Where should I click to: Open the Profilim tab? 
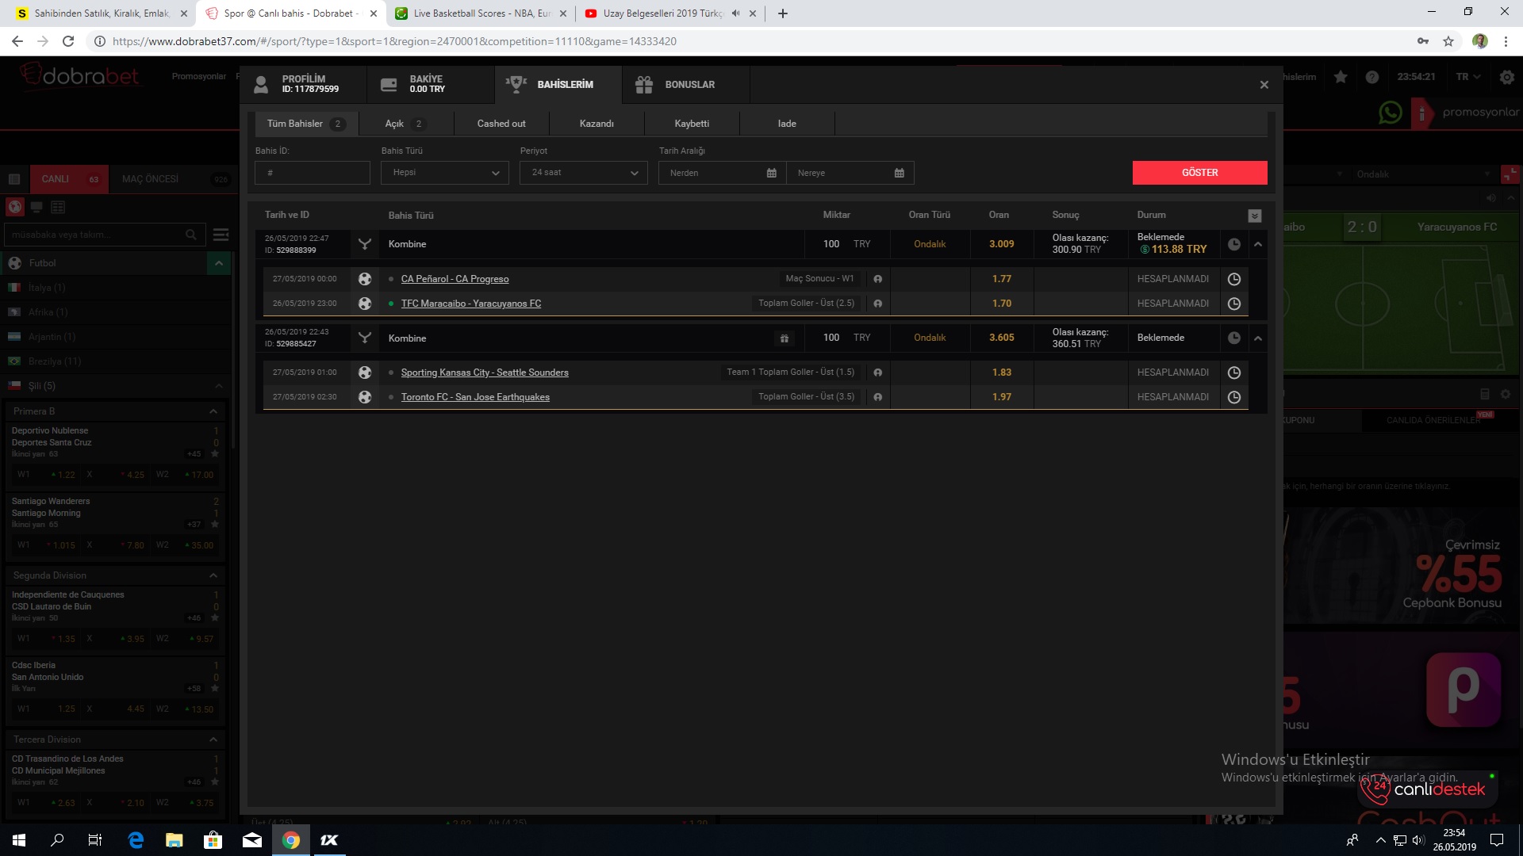click(303, 84)
